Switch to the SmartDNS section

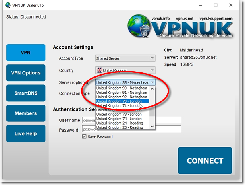[x=26, y=93]
